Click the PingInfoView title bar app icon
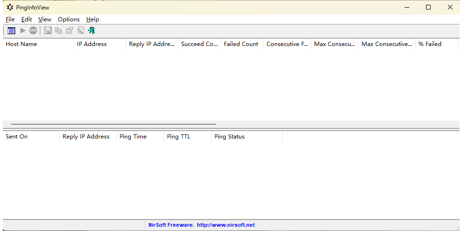The width and height of the screenshot is (462, 231). [x=10, y=7]
